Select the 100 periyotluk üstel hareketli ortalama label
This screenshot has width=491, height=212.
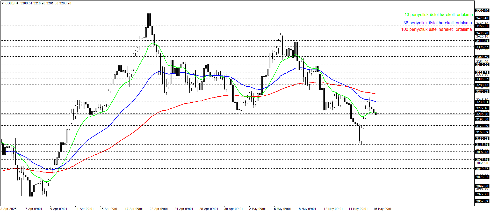[437, 29]
